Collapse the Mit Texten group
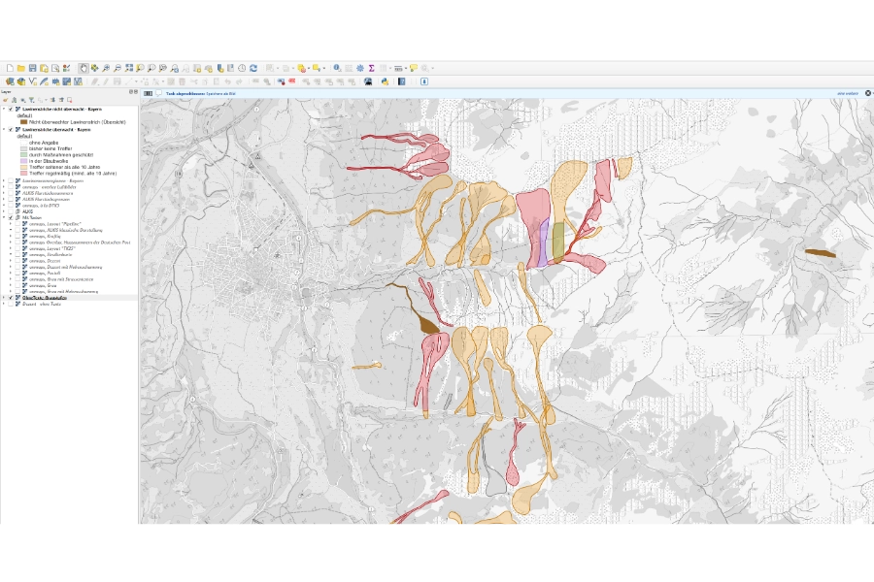 pyautogui.click(x=4, y=217)
